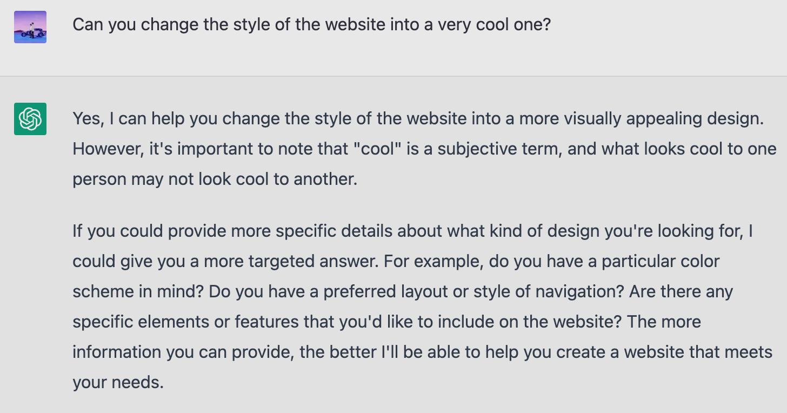Click the final words "your needs."

click(x=118, y=382)
